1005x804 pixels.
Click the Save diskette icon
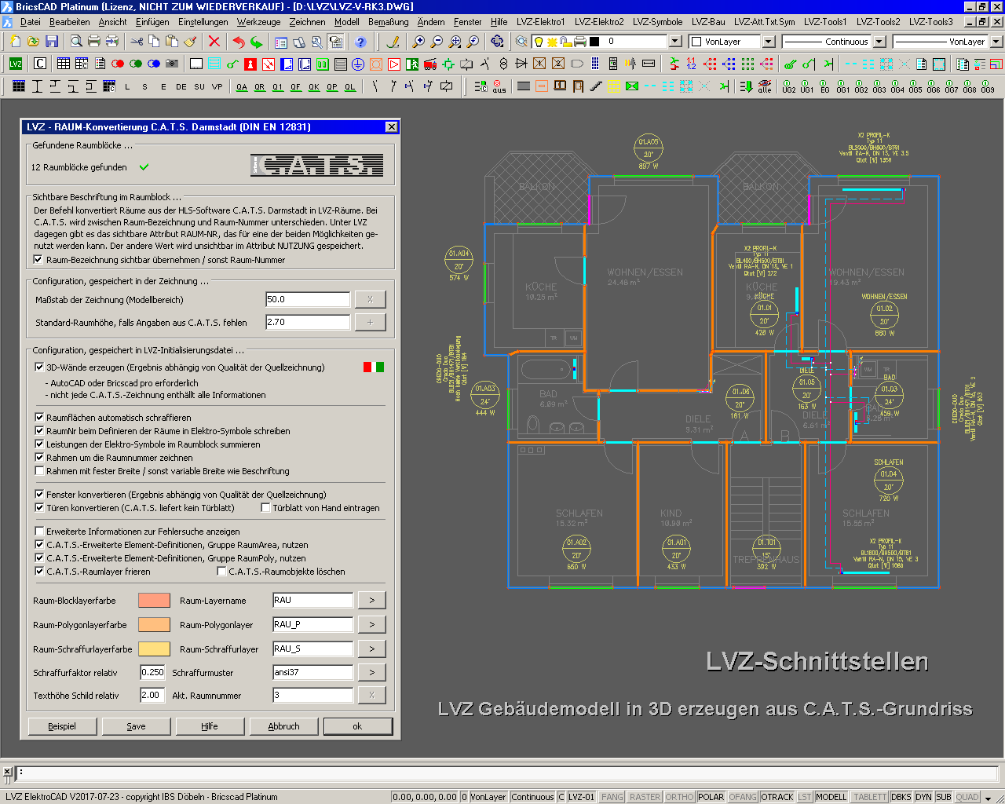(52, 42)
